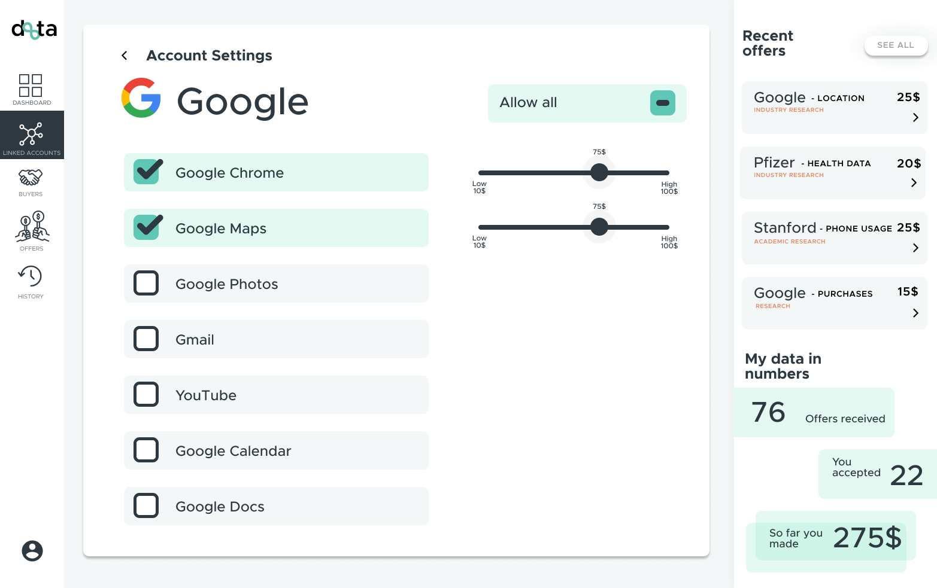Click the Account Settings heading
This screenshot has width=937, height=588.
[x=209, y=56]
